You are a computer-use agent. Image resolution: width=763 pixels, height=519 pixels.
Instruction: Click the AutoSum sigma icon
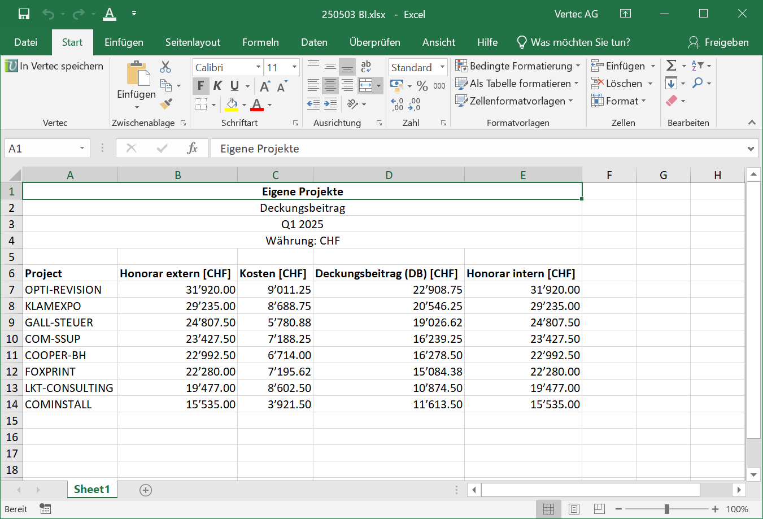pos(671,66)
